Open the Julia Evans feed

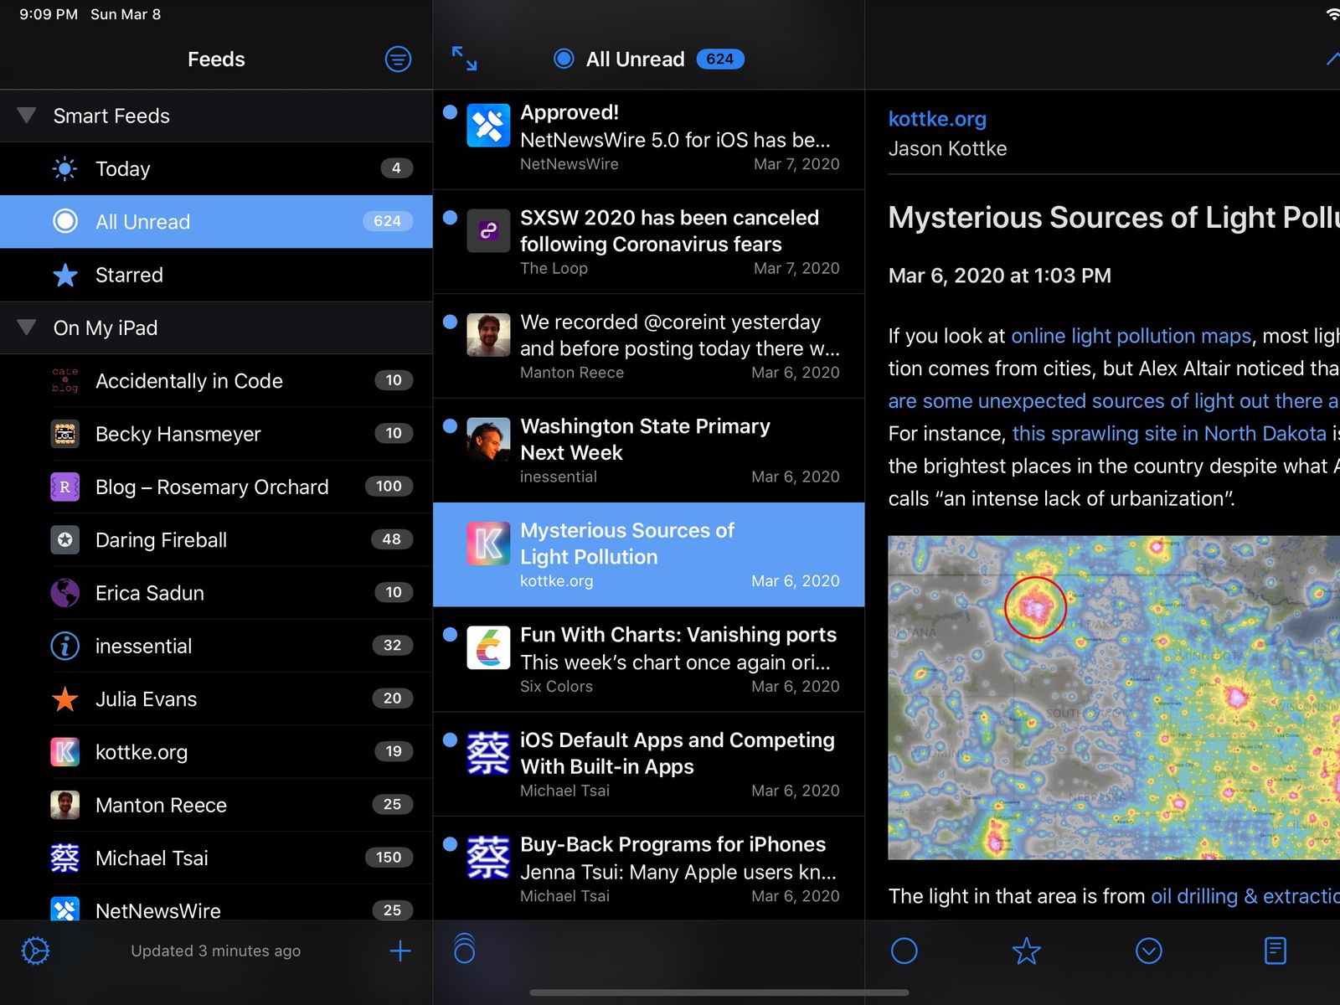point(216,698)
